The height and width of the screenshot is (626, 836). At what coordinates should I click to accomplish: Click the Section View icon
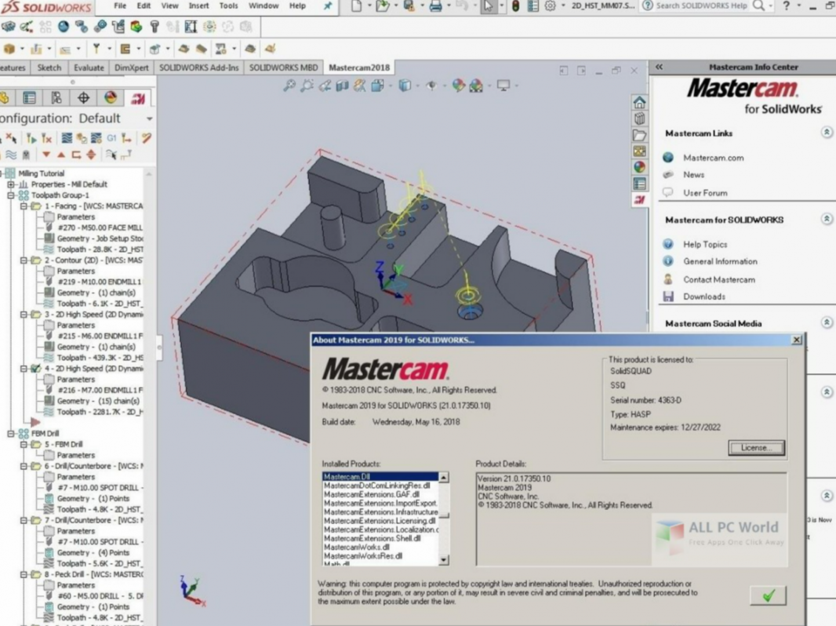[342, 86]
